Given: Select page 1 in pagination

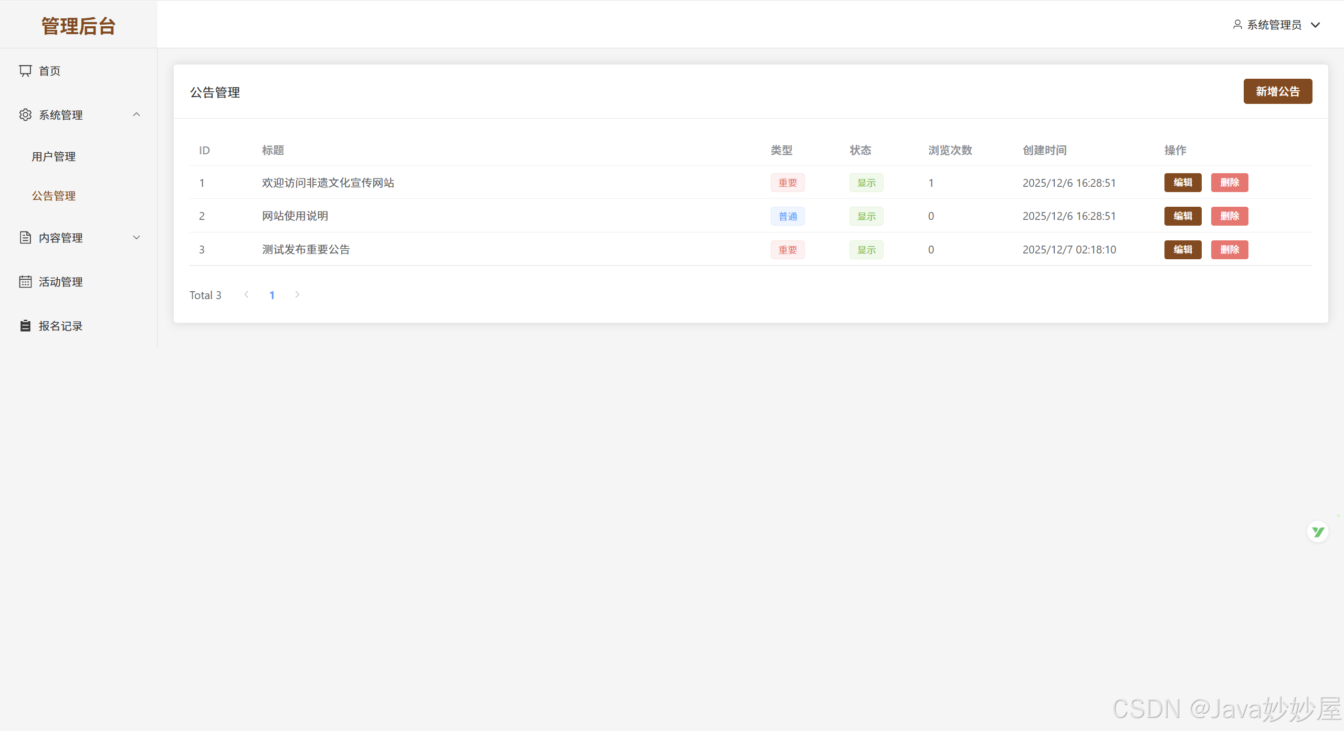Looking at the screenshot, I should pos(272,295).
